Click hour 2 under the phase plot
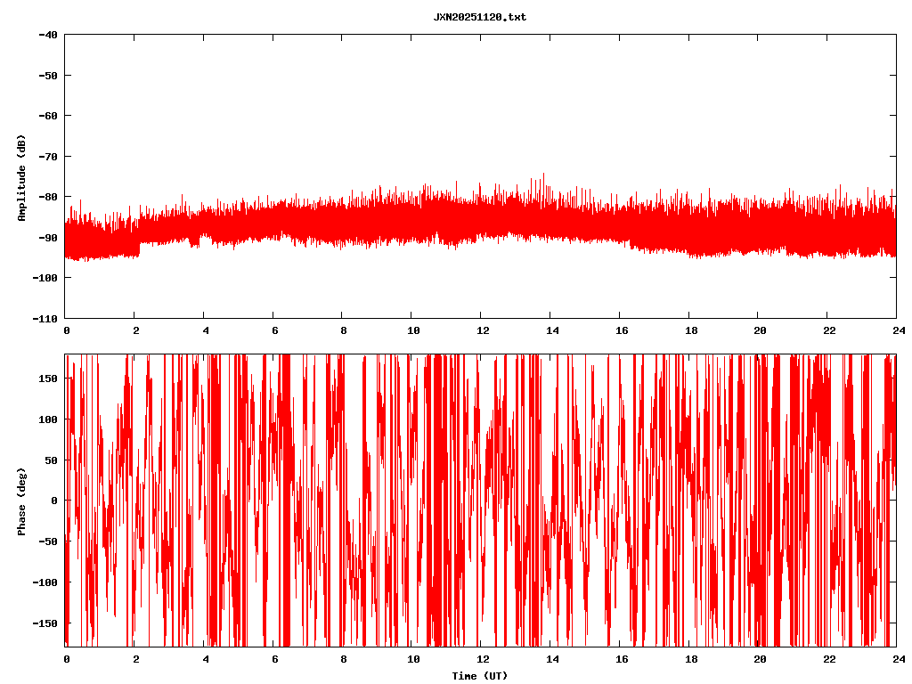This screenshot has width=912, height=684. (x=135, y=659)
